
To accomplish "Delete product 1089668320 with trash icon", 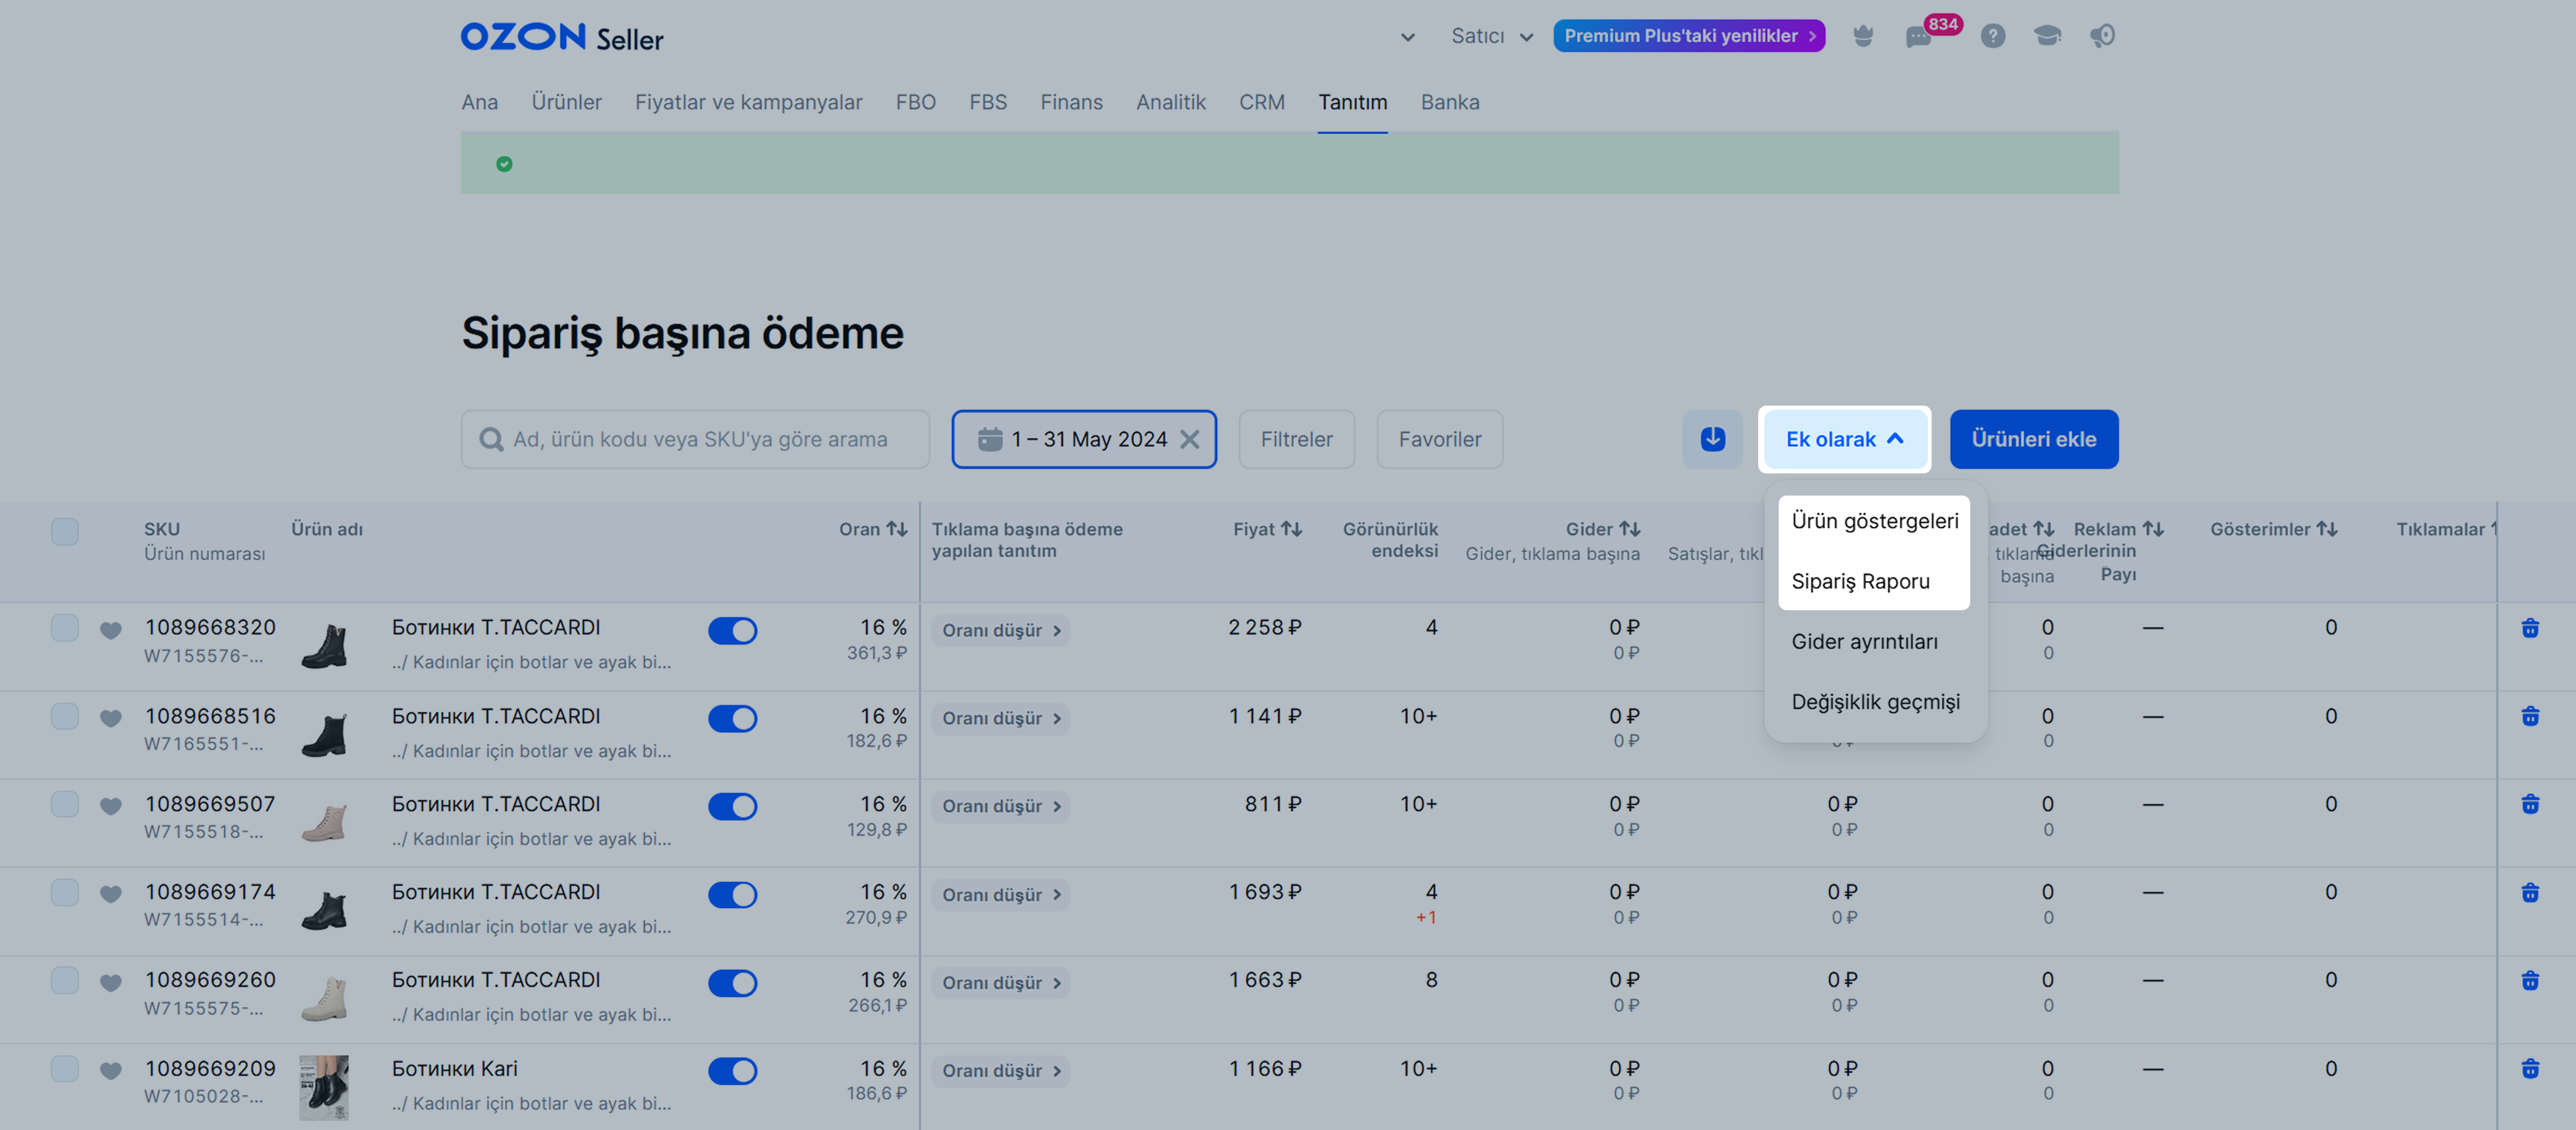I will pos(2530,628).
